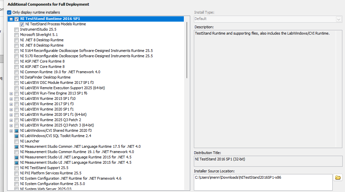
Task: Expand the NI LabWindows/CVI Shared Runtime 2020 f3 node
Action: coord(11,131)
